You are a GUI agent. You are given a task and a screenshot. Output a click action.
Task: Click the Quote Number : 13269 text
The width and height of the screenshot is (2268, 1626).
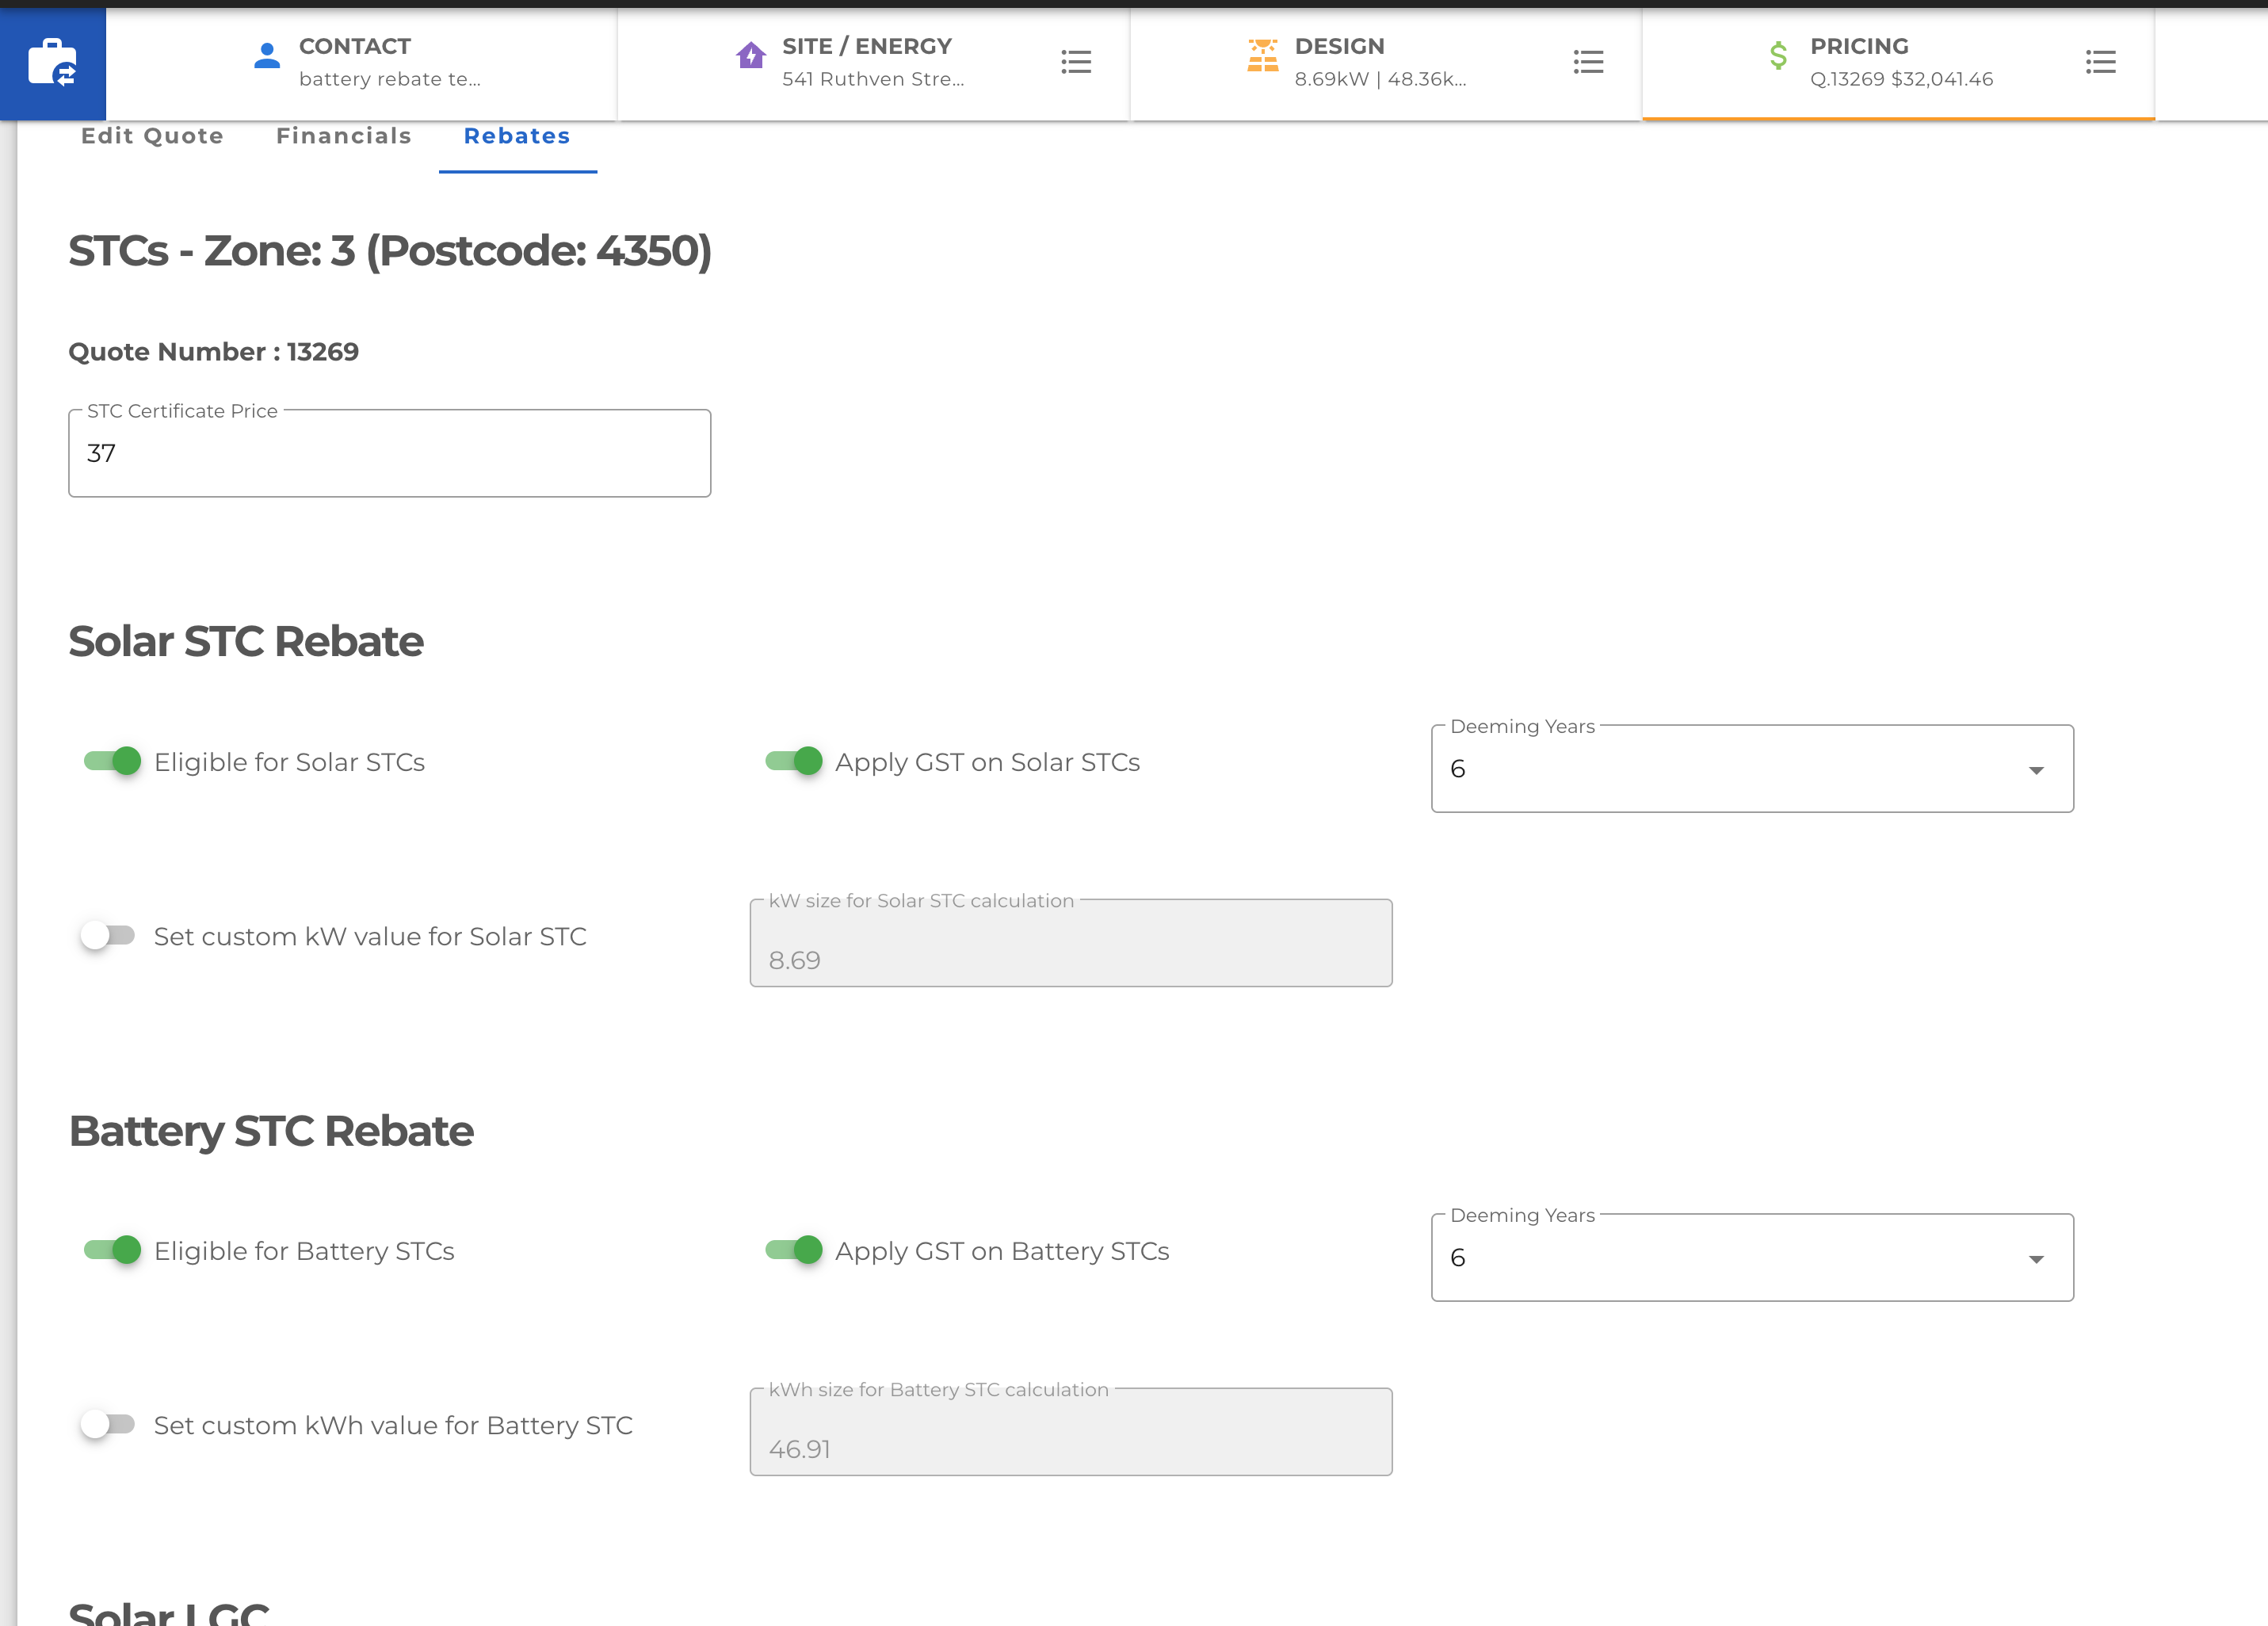(213, 352)
